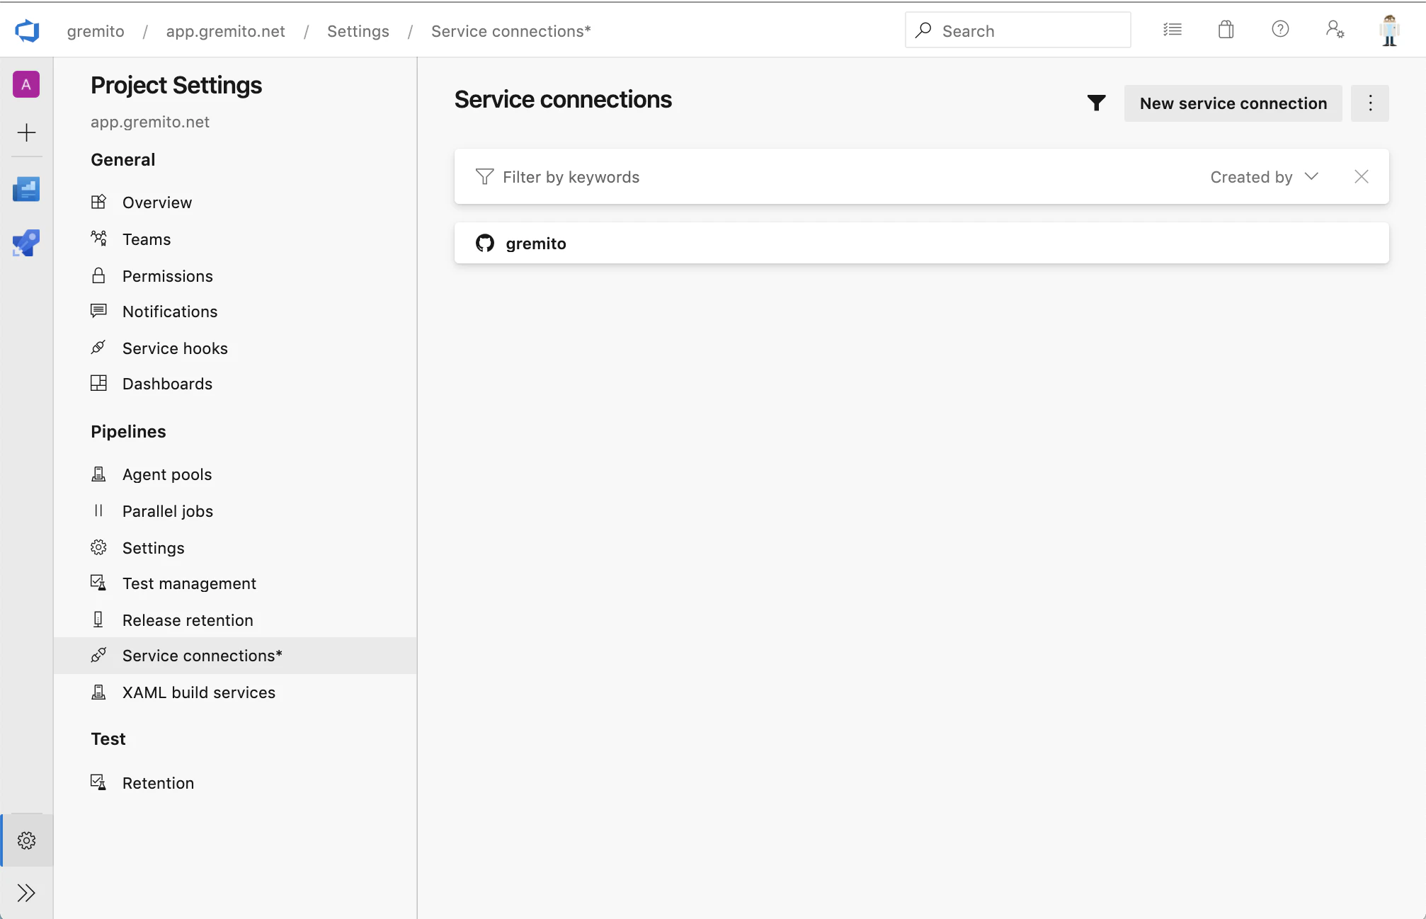The height and width of the screenshot is (919, 1426).
Task: Click the search magnifier icon
Action: 923,30
